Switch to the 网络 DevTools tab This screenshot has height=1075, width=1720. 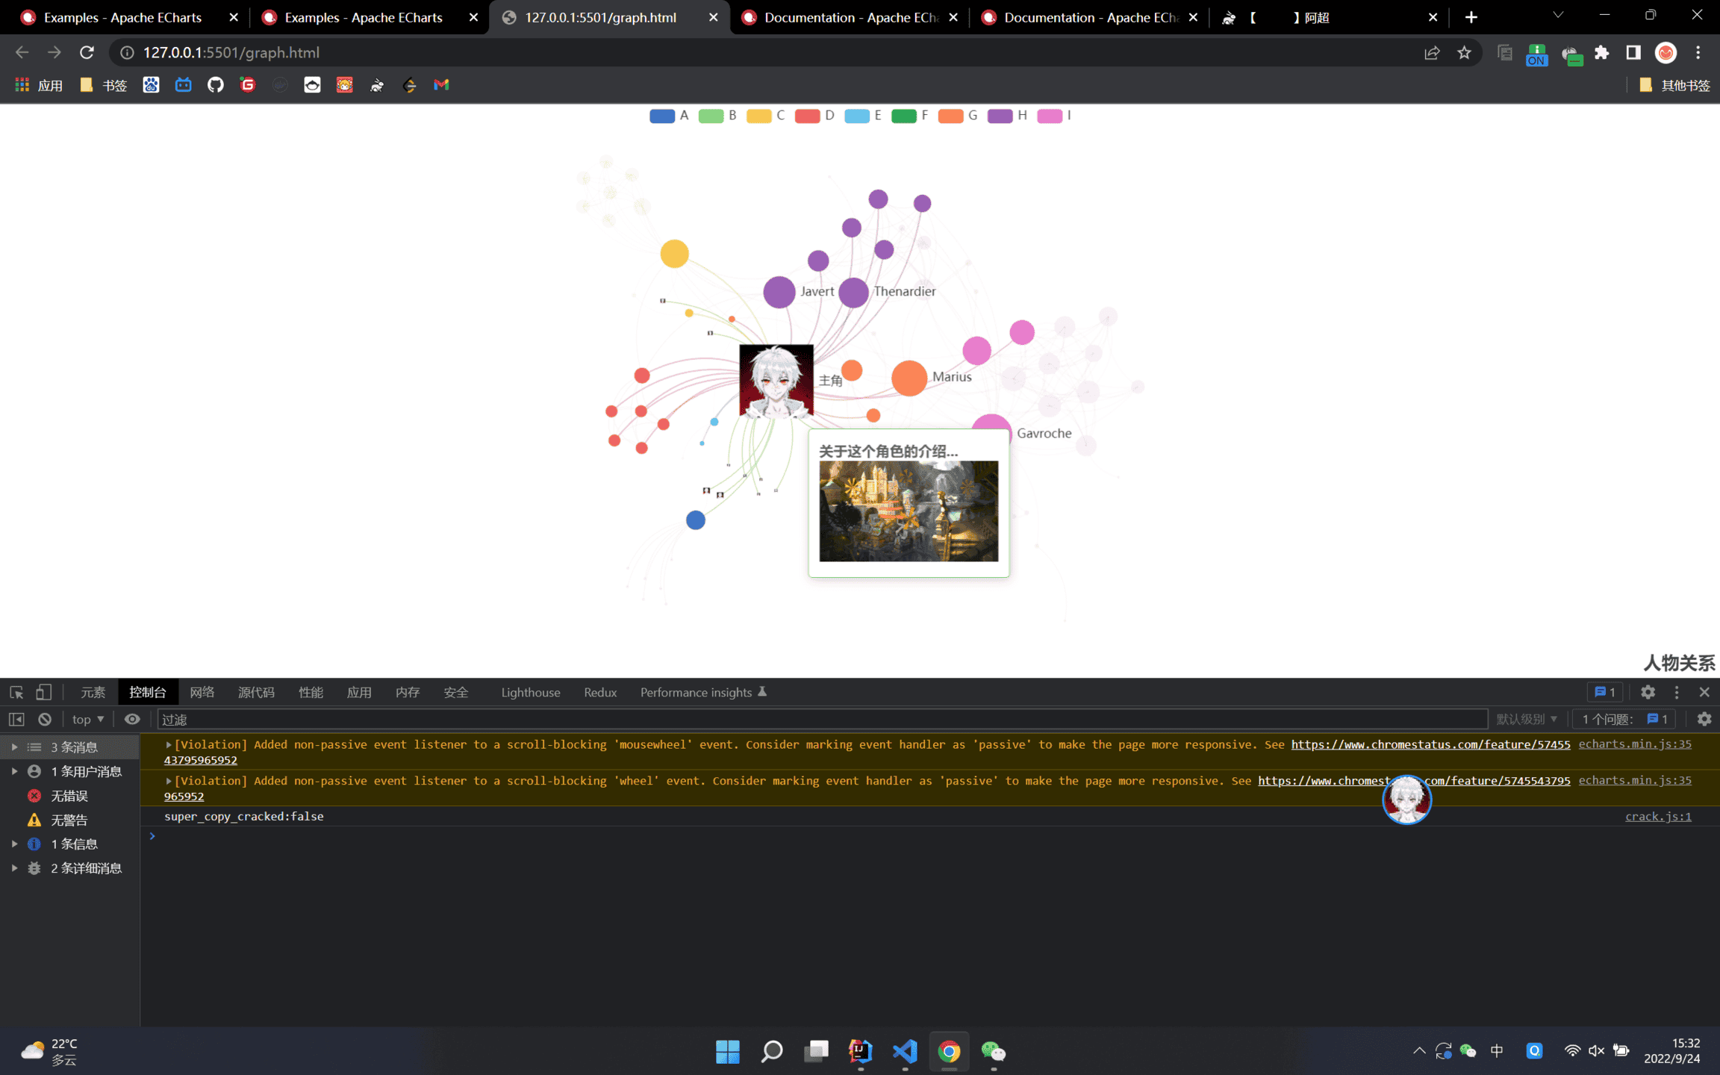202,692
